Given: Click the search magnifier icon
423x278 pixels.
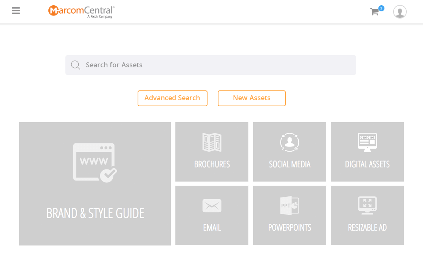Looking at the screenshot, I should 76,65.
